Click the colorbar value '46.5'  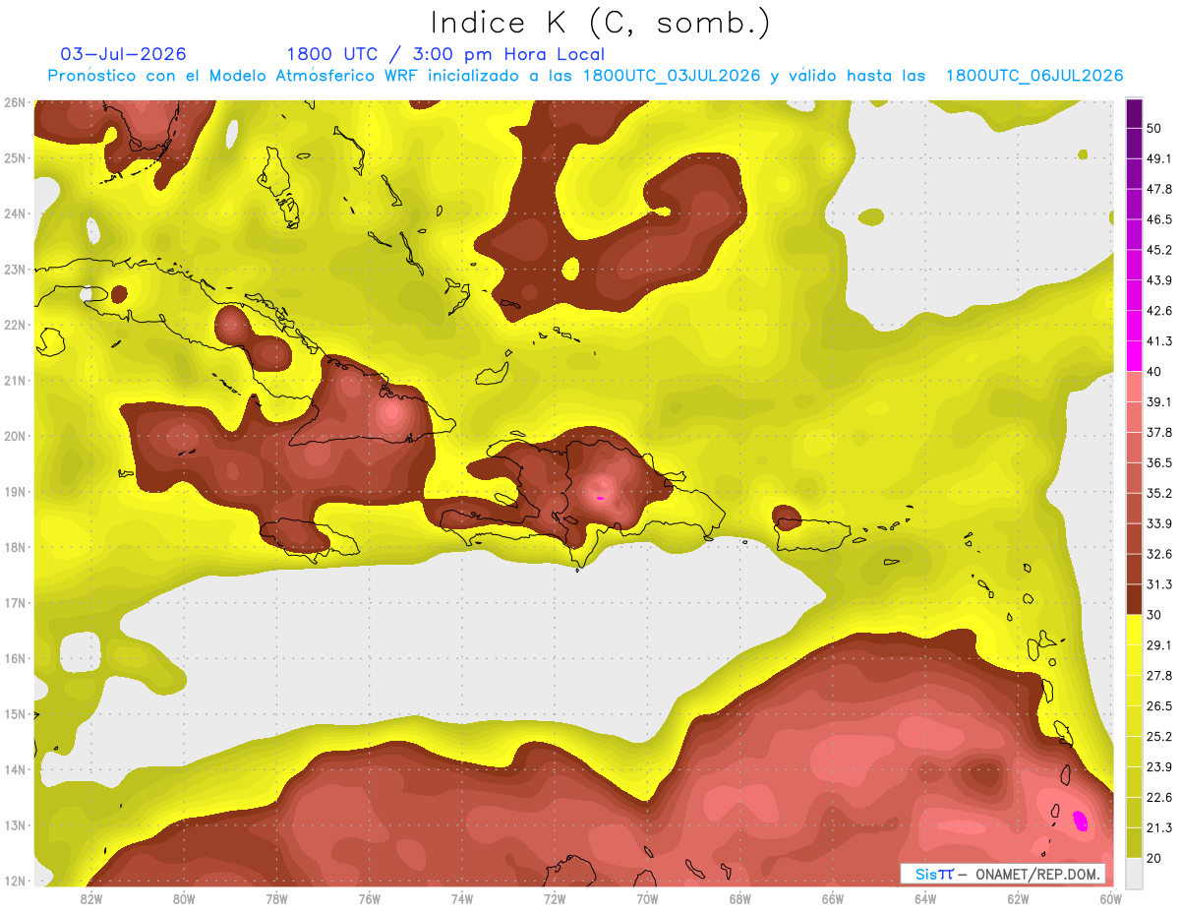[1158, 219]
